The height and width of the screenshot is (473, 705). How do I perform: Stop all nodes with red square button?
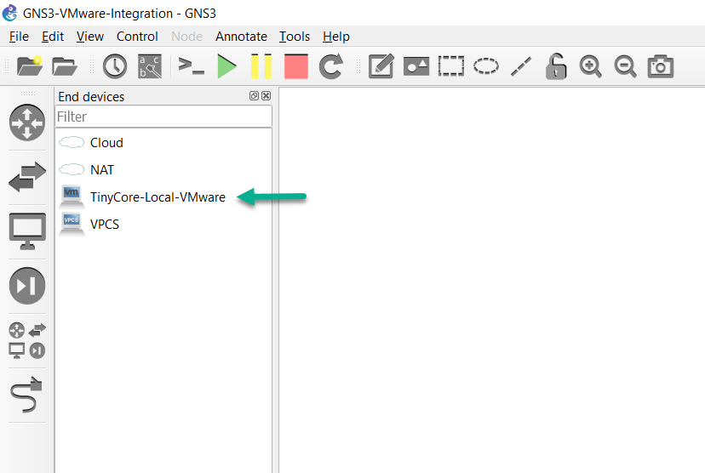296,66
